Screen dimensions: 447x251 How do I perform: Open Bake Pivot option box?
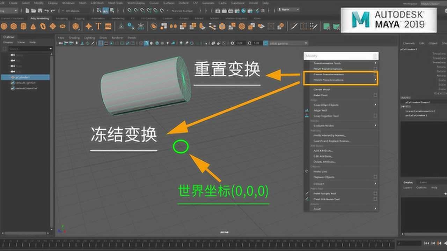375,95
